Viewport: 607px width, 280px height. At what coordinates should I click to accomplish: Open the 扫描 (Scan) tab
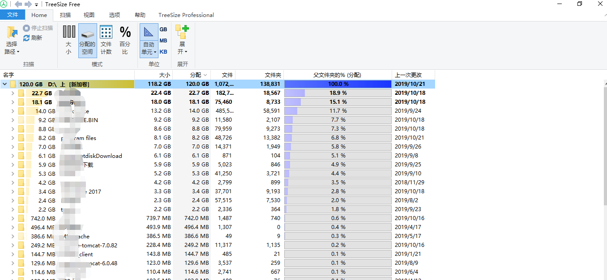(65, 15)
